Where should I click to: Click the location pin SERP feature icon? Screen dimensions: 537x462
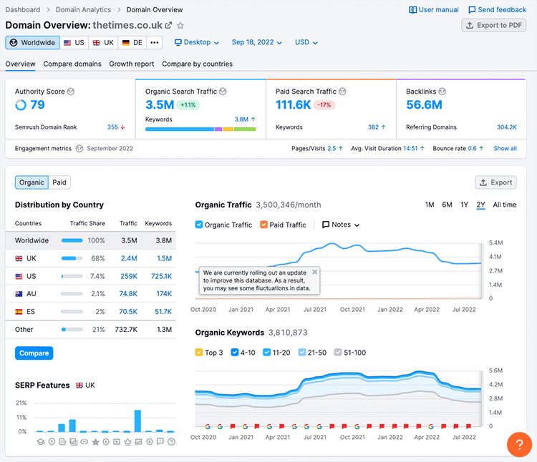pyautogui.click(x=52, y=442)
